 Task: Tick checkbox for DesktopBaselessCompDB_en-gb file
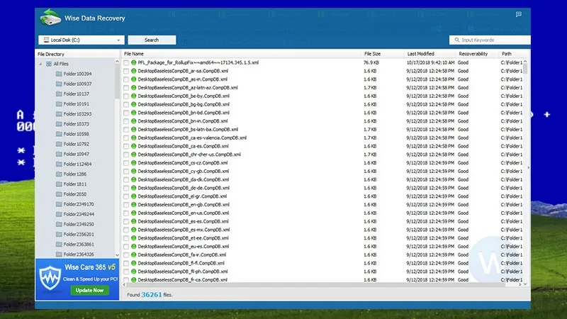pyautogui.click(x=126, y=205)
